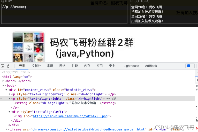The width and height of the screenshot is (198, 132).
Task: Expand the text-align:center p node
Action: coord(9,94)
